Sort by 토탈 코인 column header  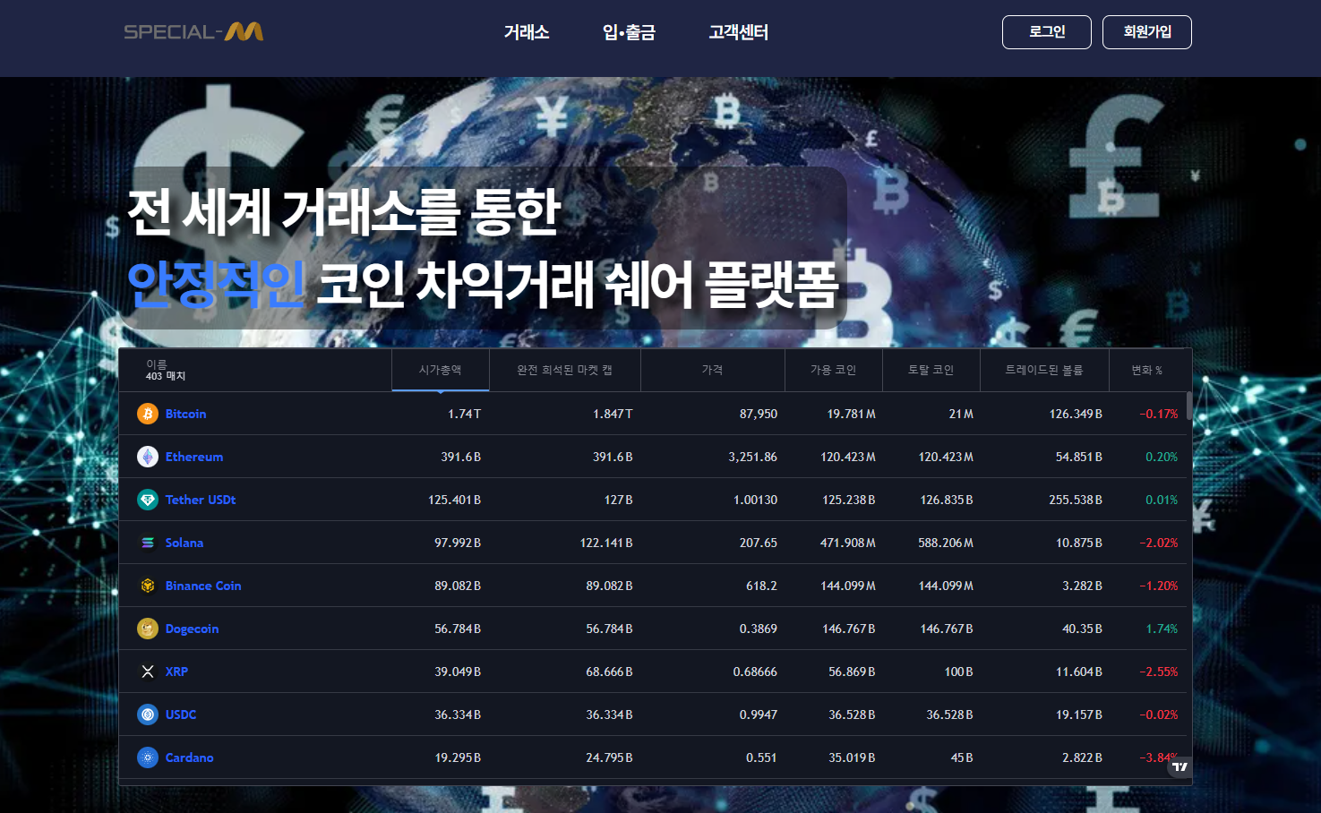pyautogui.click(x=931, y=370)
